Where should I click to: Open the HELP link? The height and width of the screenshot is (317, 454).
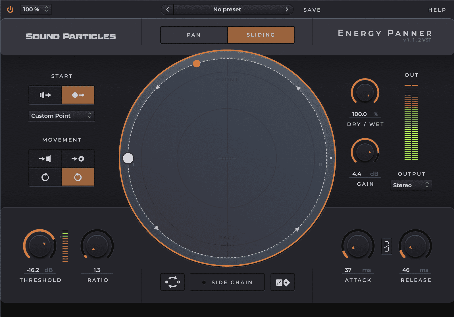pos(437,10)
